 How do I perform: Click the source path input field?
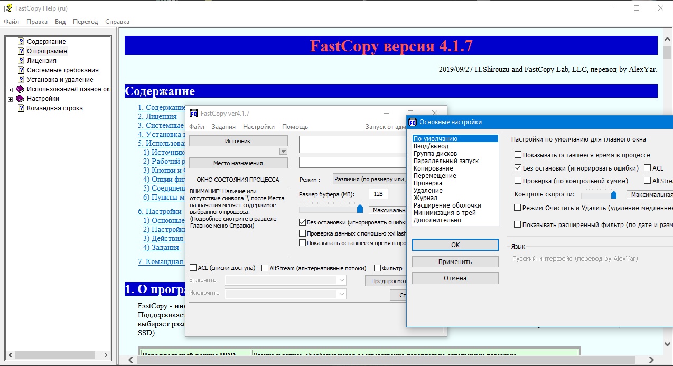tap(353, 144)
